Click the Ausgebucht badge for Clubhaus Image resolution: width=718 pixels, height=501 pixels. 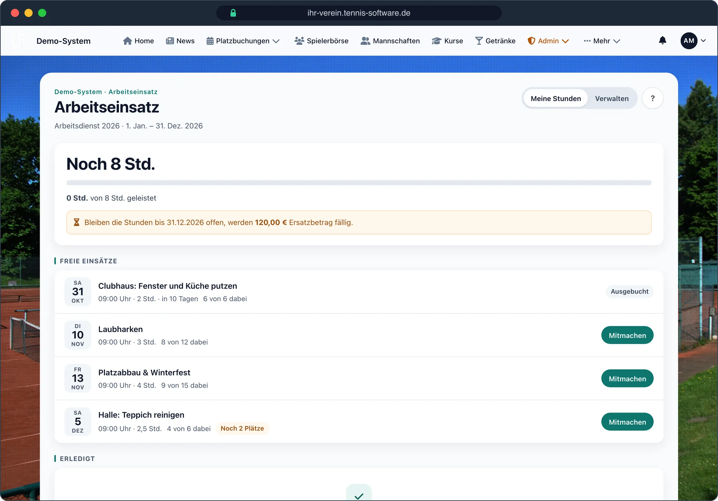point(630,292)
